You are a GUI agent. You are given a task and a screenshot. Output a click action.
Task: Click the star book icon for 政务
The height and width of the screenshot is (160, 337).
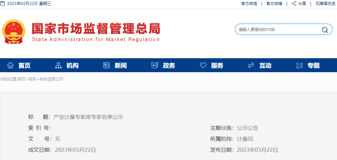coord(155,65)
